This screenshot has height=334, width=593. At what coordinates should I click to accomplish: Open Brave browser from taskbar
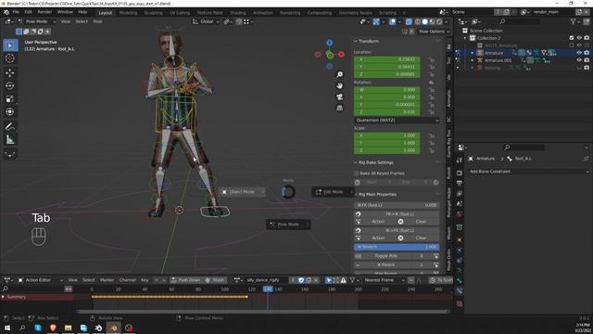click(53, 328)
